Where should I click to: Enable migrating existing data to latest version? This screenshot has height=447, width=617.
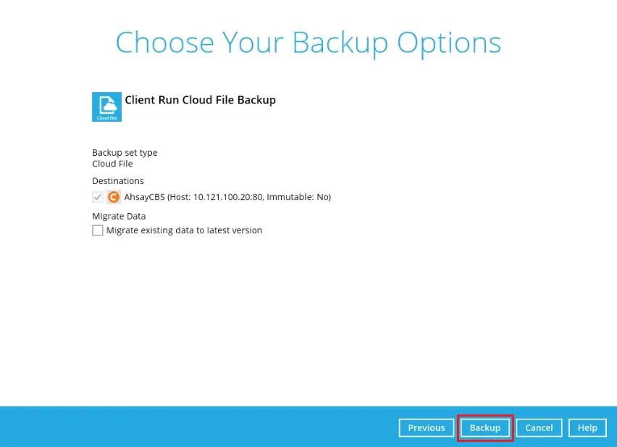(x=98, y=230)
